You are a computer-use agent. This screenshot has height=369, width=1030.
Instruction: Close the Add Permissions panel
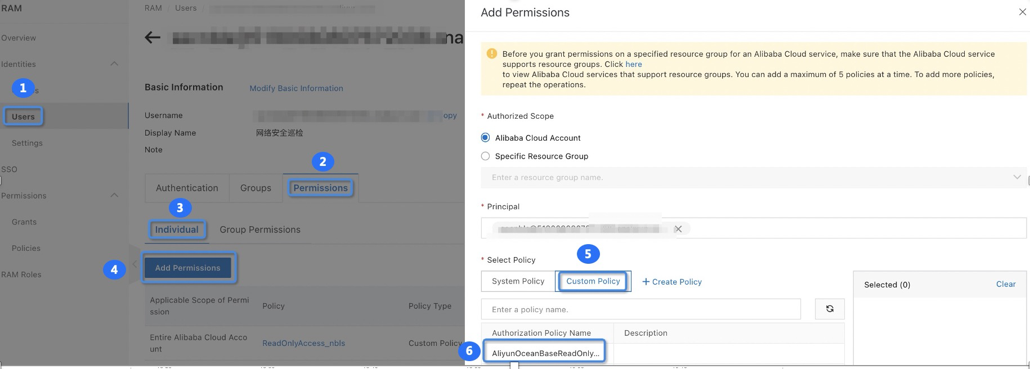tap(1023, 11)
